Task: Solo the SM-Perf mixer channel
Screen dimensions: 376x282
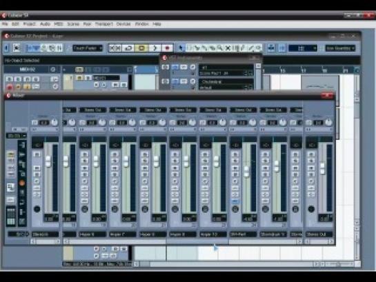Action: (x=235, y=161)
